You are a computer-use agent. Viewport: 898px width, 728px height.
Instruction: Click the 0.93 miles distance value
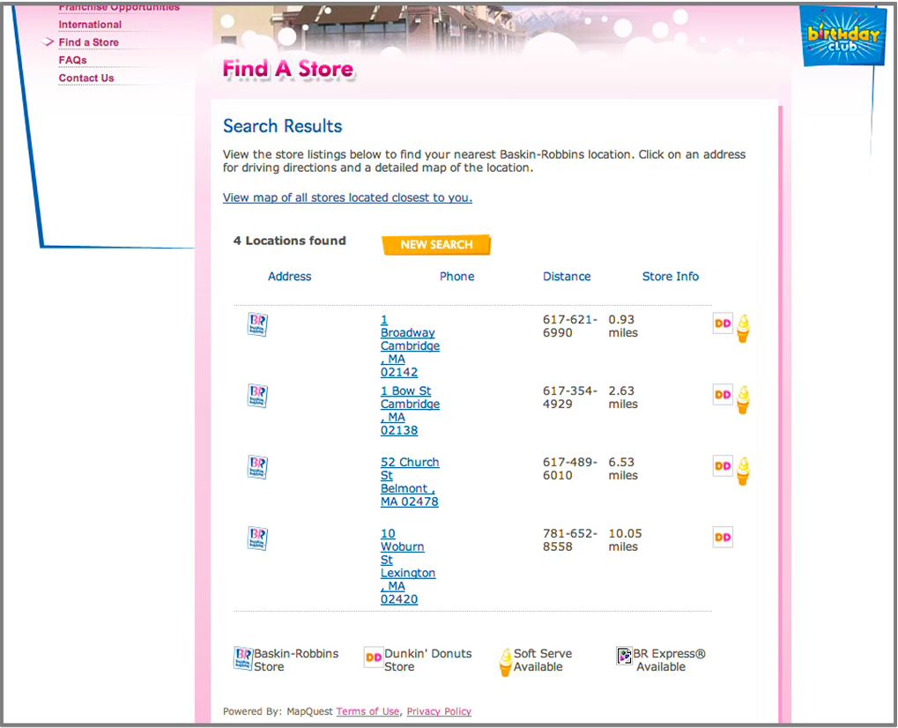(x=623, y=326)
